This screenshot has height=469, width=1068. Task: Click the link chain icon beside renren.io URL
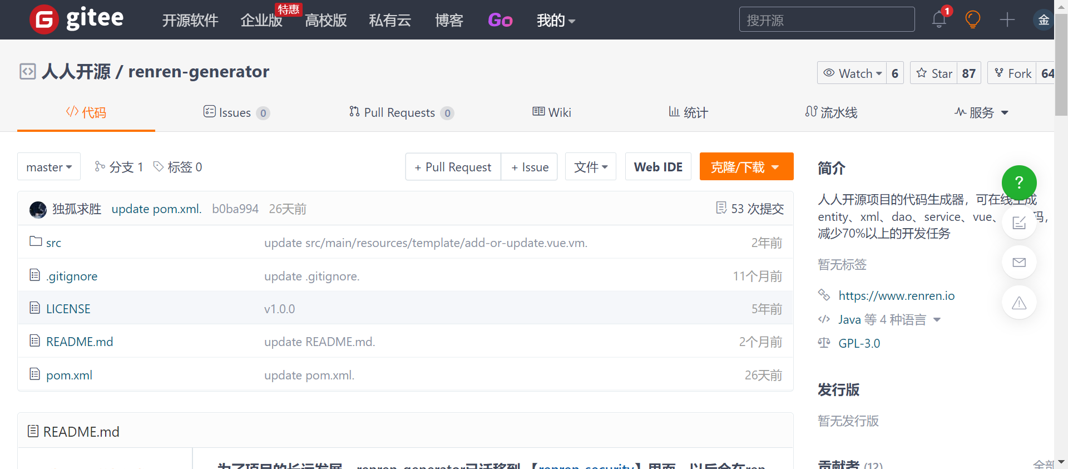tap(824, 295)
